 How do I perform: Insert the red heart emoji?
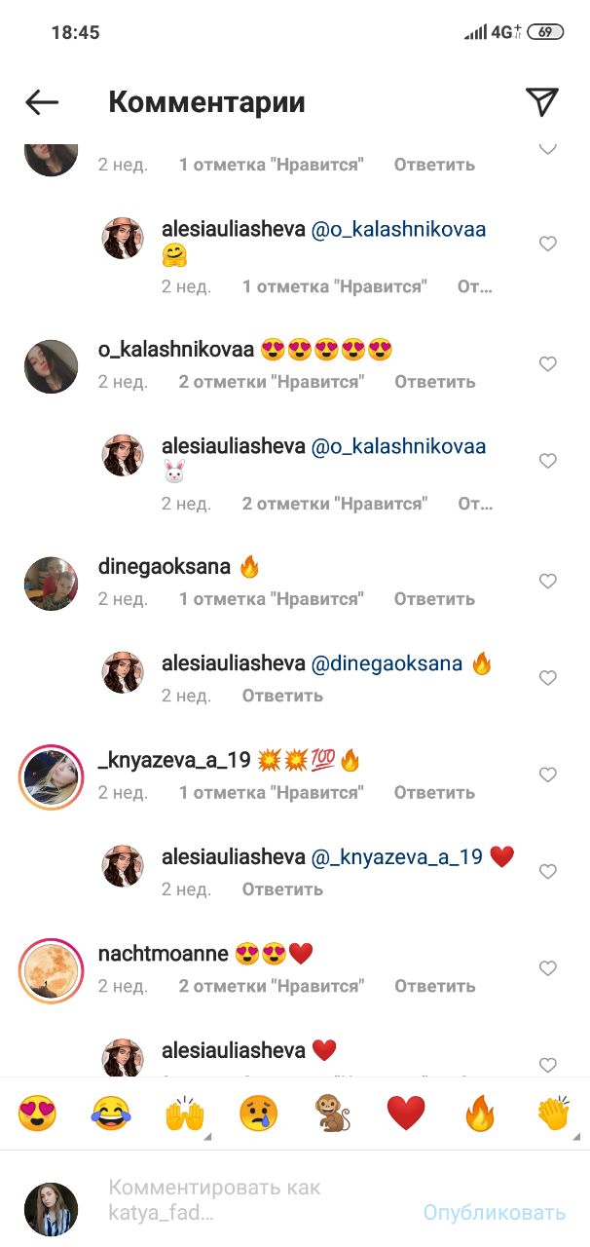406,1113
